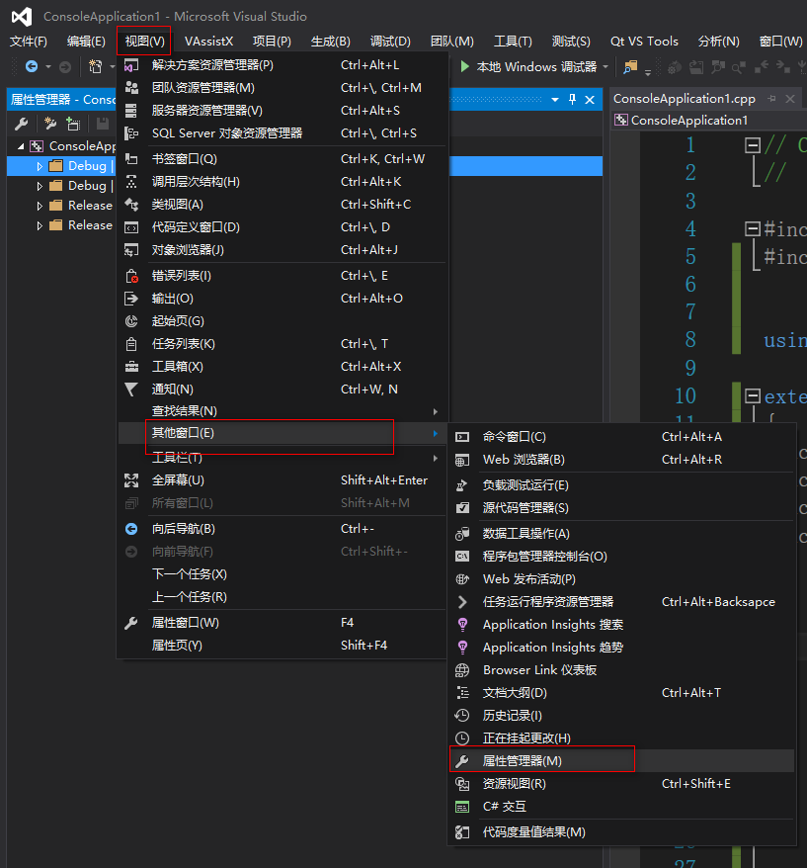Viewport: 807px width, 868px height.
Task: Open the debugger target dropdown arrow
Action: 605,67
